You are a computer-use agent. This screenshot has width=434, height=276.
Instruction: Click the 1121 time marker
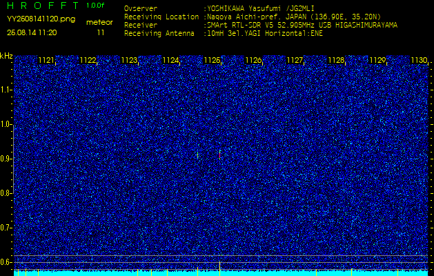46,60
